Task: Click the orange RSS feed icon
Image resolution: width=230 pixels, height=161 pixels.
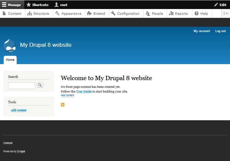Action: coord(63,105)
